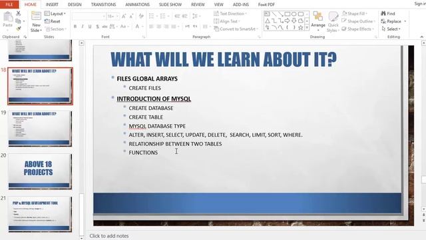Reset the slide layout
This screenshot has height=240, width=426.
click(x=53, y=21)
